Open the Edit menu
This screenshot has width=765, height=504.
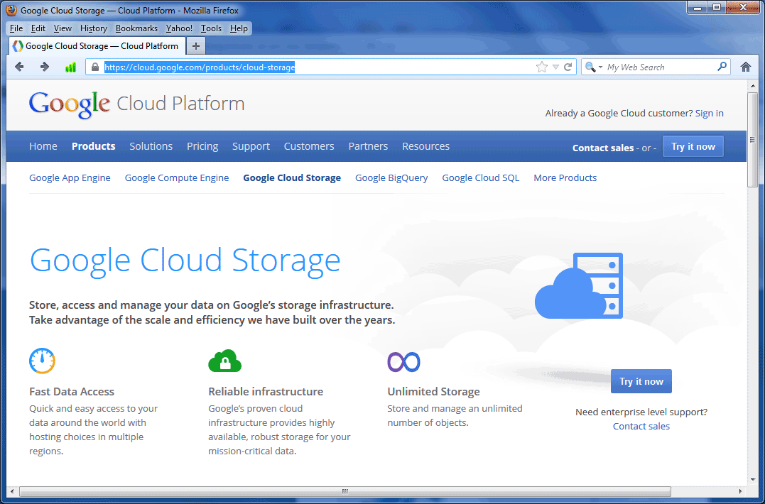[x=38, y=28]
